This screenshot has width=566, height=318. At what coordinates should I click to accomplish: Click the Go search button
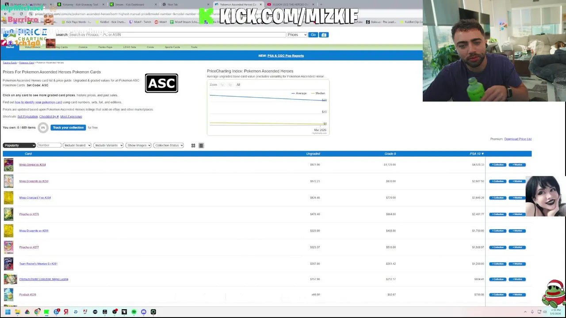(313, 34)
